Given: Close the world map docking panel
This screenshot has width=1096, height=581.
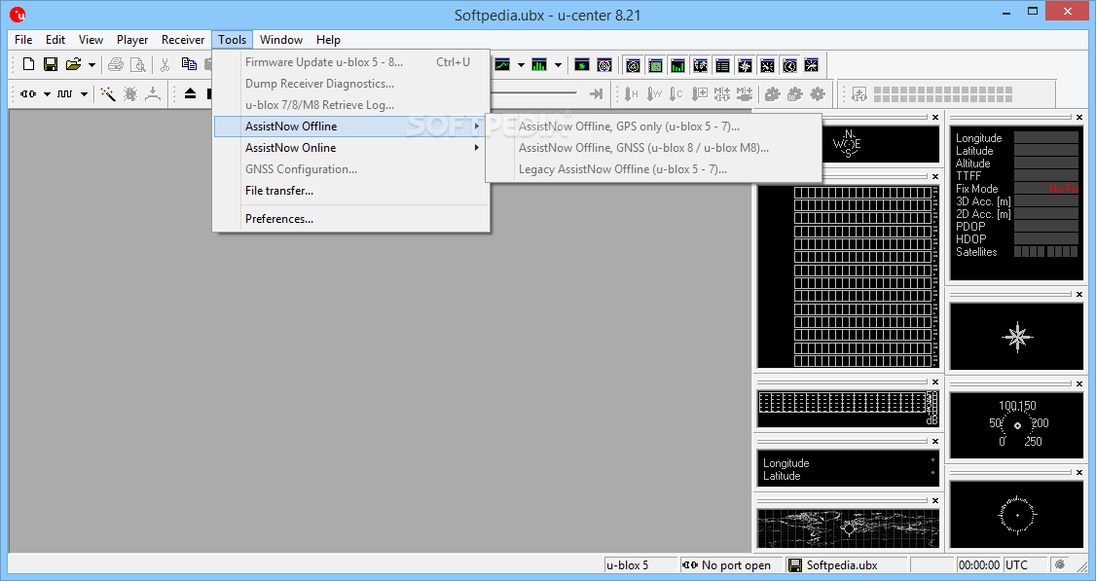Looking at the screenshot, I should point(934,500).
